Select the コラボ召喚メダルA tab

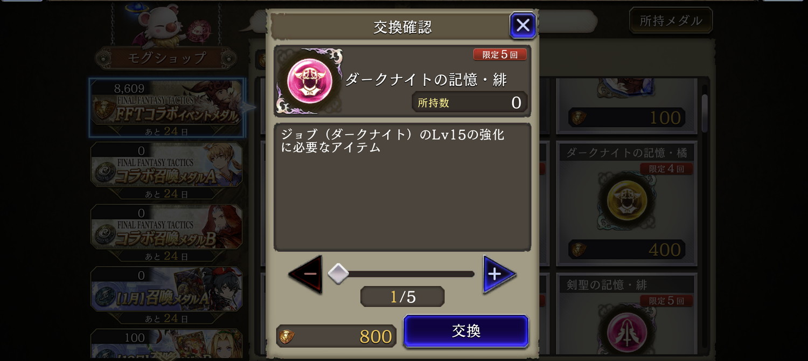click(x=166, y=170)
